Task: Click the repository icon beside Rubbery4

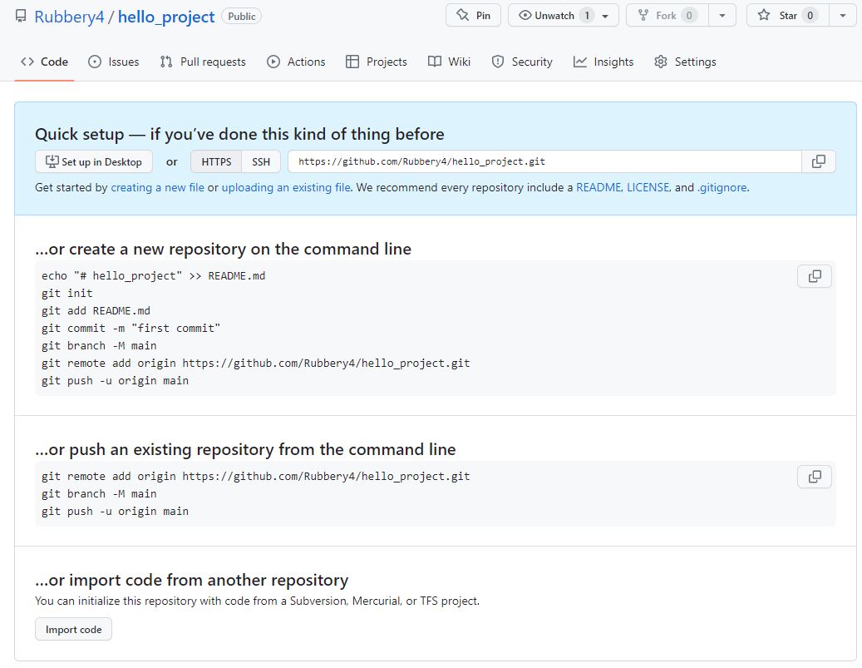Action: (x=20, y=16)
